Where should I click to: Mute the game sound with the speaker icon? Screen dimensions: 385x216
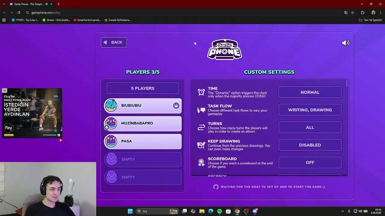(x=346, y=43)
